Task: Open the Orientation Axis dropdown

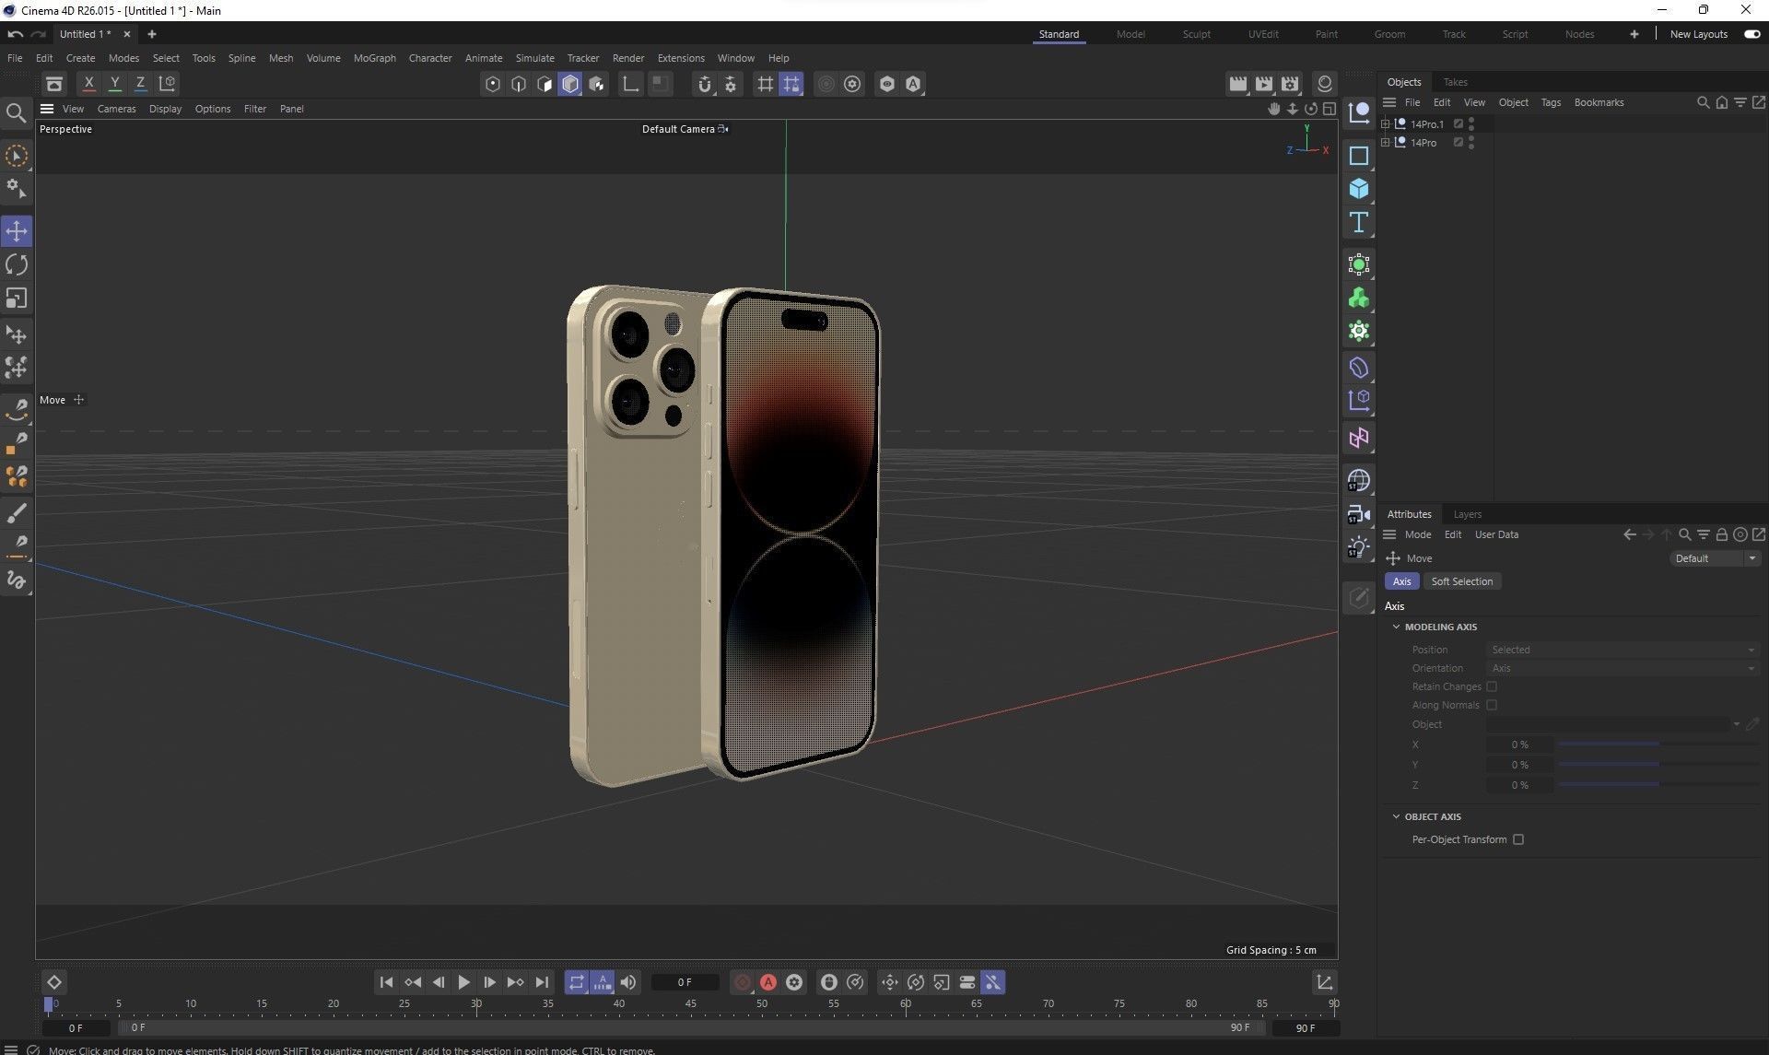Action: [x=1623, y=668]
